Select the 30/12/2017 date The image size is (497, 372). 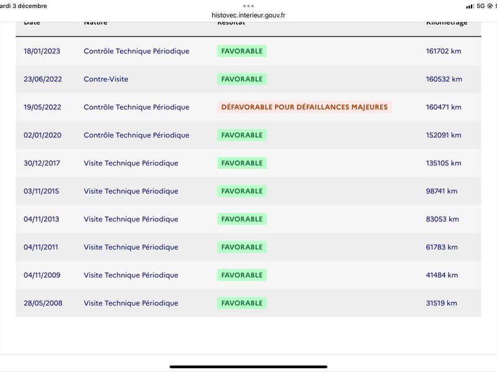pyautogui.click(x=42, y=163)
